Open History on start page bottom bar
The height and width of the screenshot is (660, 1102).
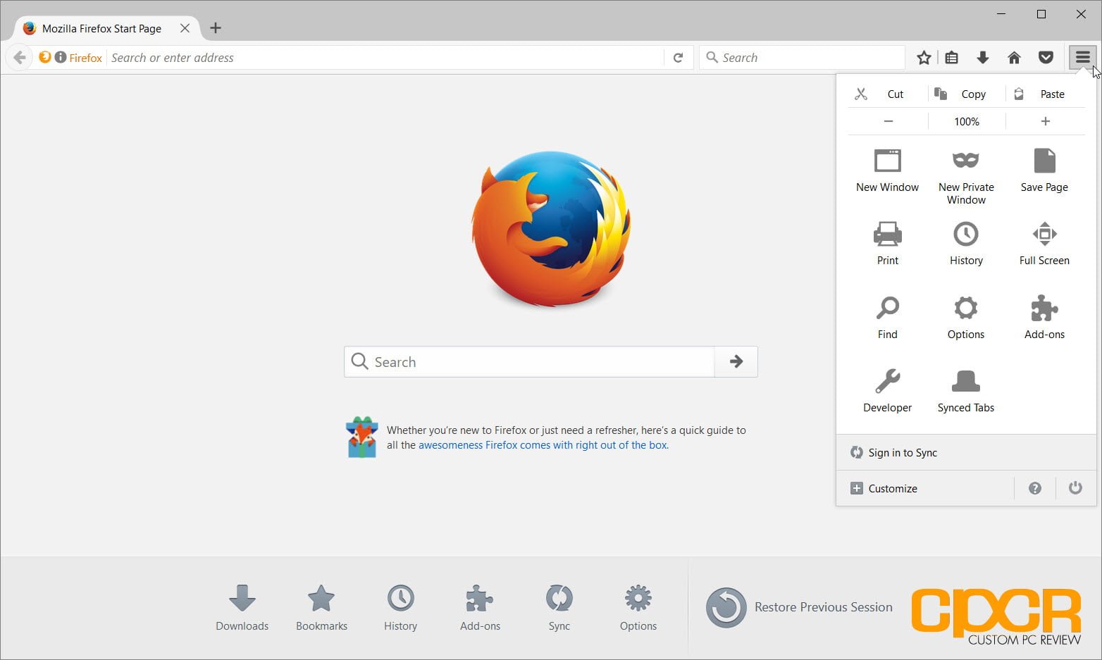400,607
